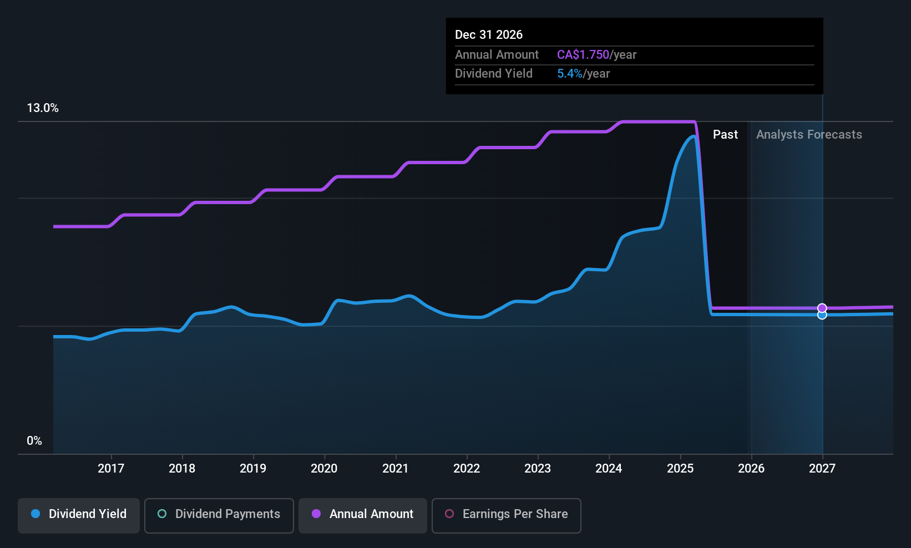Image resolution: width=911 pixels, height=548 pixels.
Task: Click the 2025 year axis label
Action: coord(680,469)
